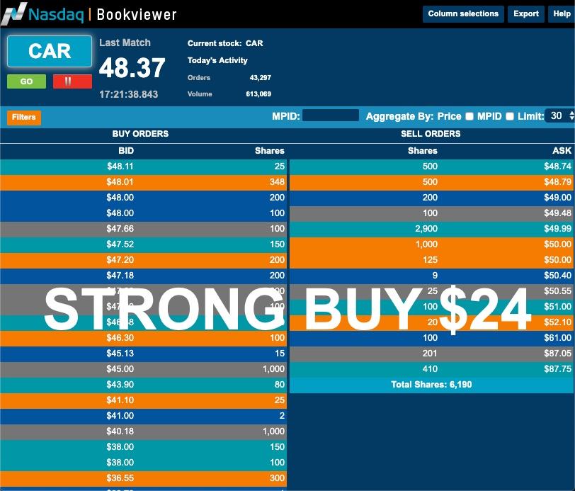
Task: Click the BID column header
Action: coord(126,151)
